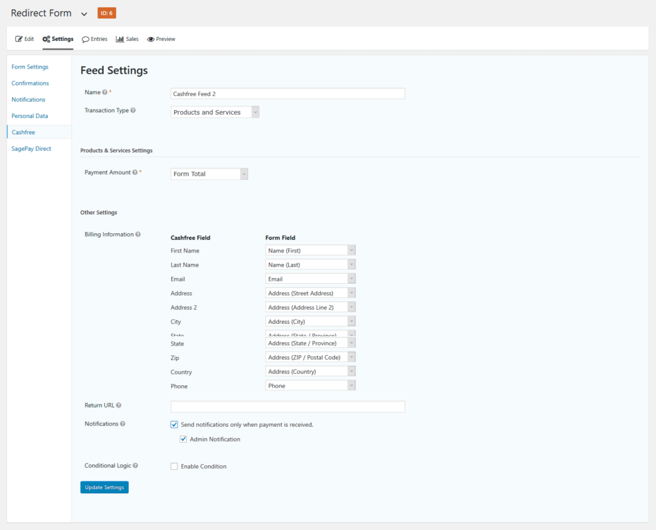Check the Enable Condition checkbox

coord(174,466)
